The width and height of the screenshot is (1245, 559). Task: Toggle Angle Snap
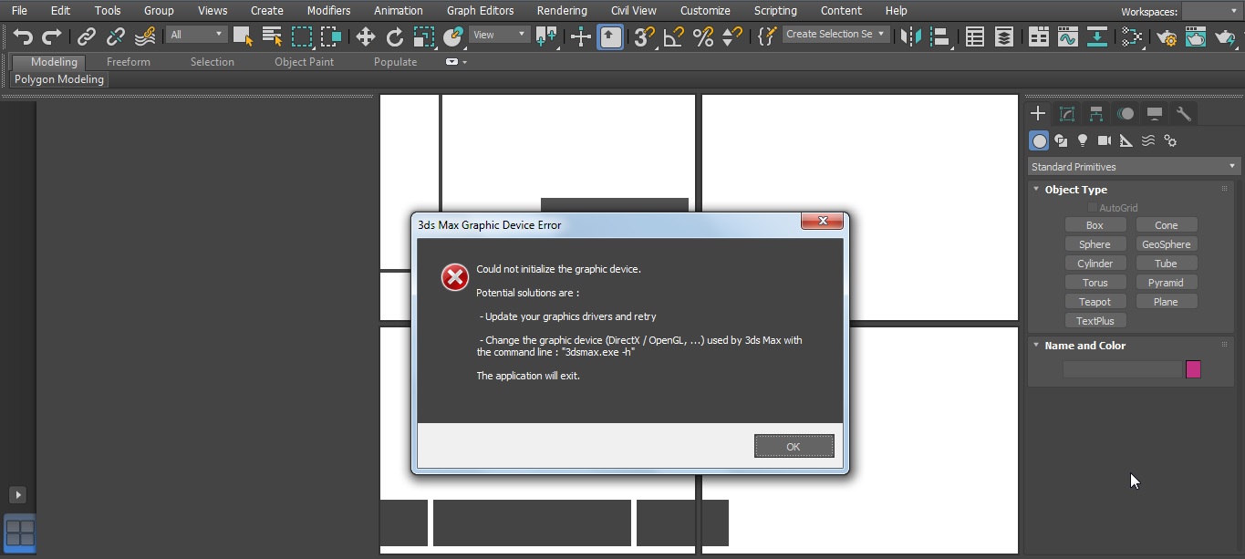coord(673,36)
